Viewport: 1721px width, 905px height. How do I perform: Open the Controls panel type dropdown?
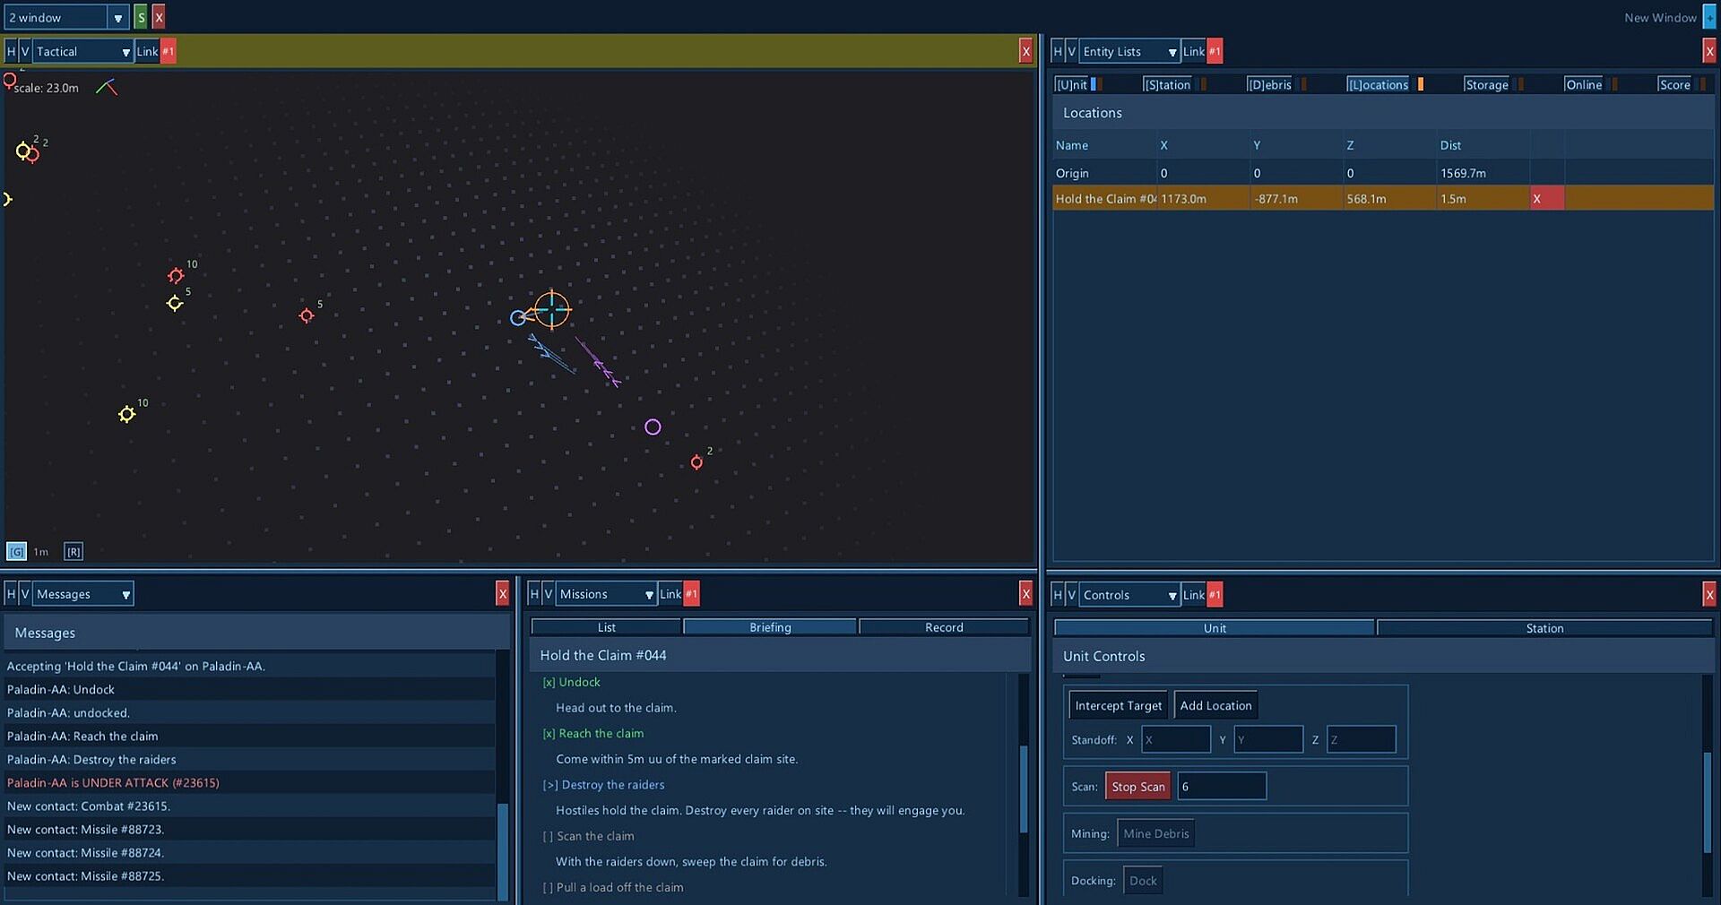click(x=1129, y=594)
